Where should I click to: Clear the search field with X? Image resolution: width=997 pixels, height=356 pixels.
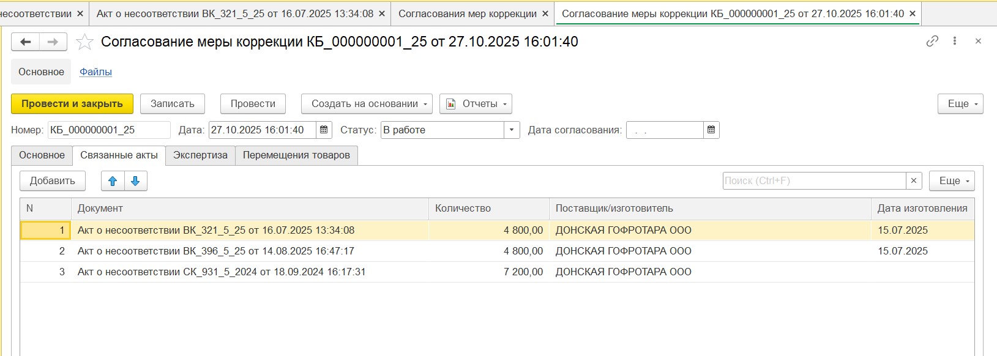pos(914,181)
